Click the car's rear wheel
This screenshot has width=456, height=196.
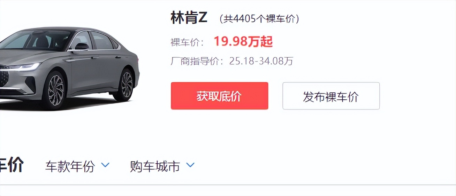[x=127, y=84]
